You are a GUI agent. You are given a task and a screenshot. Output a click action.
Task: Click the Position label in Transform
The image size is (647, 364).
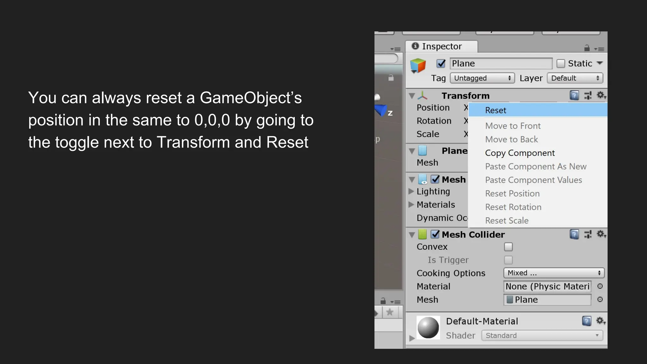433,108
